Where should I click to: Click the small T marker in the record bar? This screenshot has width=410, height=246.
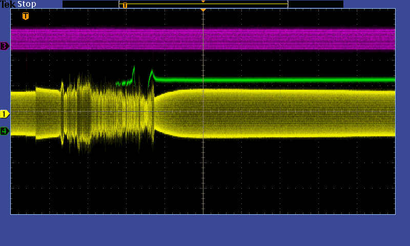tap(125, 5)
